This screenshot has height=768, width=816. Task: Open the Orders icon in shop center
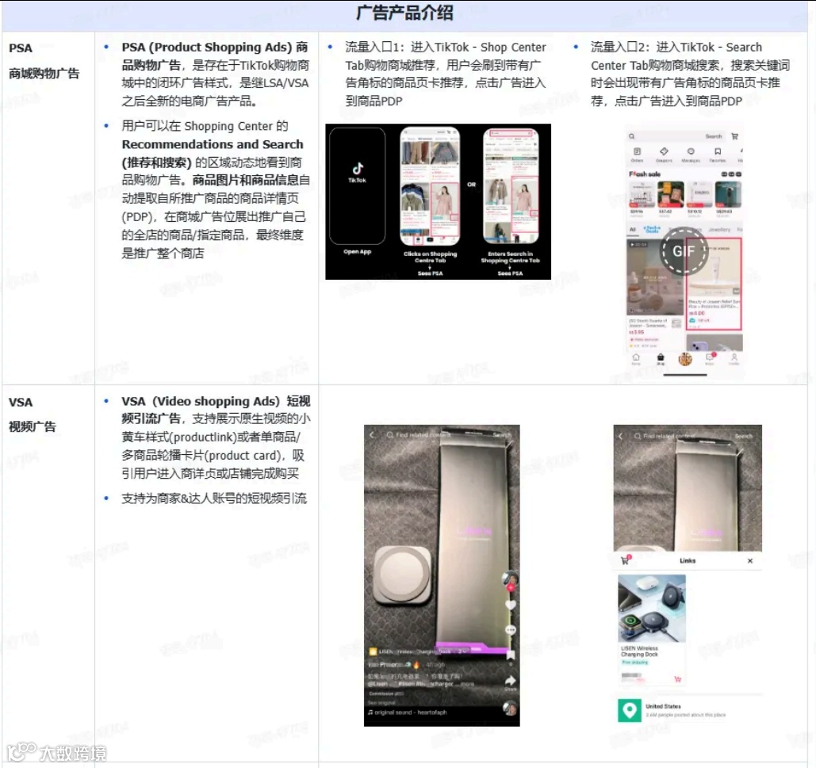pos(637,151)
